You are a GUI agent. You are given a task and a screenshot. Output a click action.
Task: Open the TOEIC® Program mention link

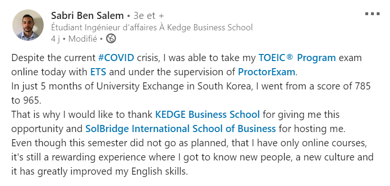(x=297, y=58)
